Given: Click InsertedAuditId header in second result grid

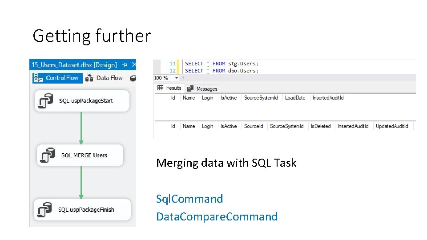Looking at the screenshot, I should [x=353, y=126].
